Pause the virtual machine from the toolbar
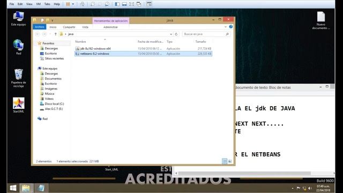 pyautogui.click(x=68, y=4)
